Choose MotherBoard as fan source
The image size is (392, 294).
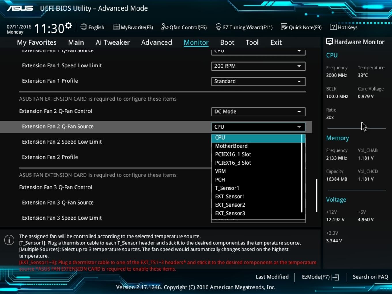[x=257, y=146]
